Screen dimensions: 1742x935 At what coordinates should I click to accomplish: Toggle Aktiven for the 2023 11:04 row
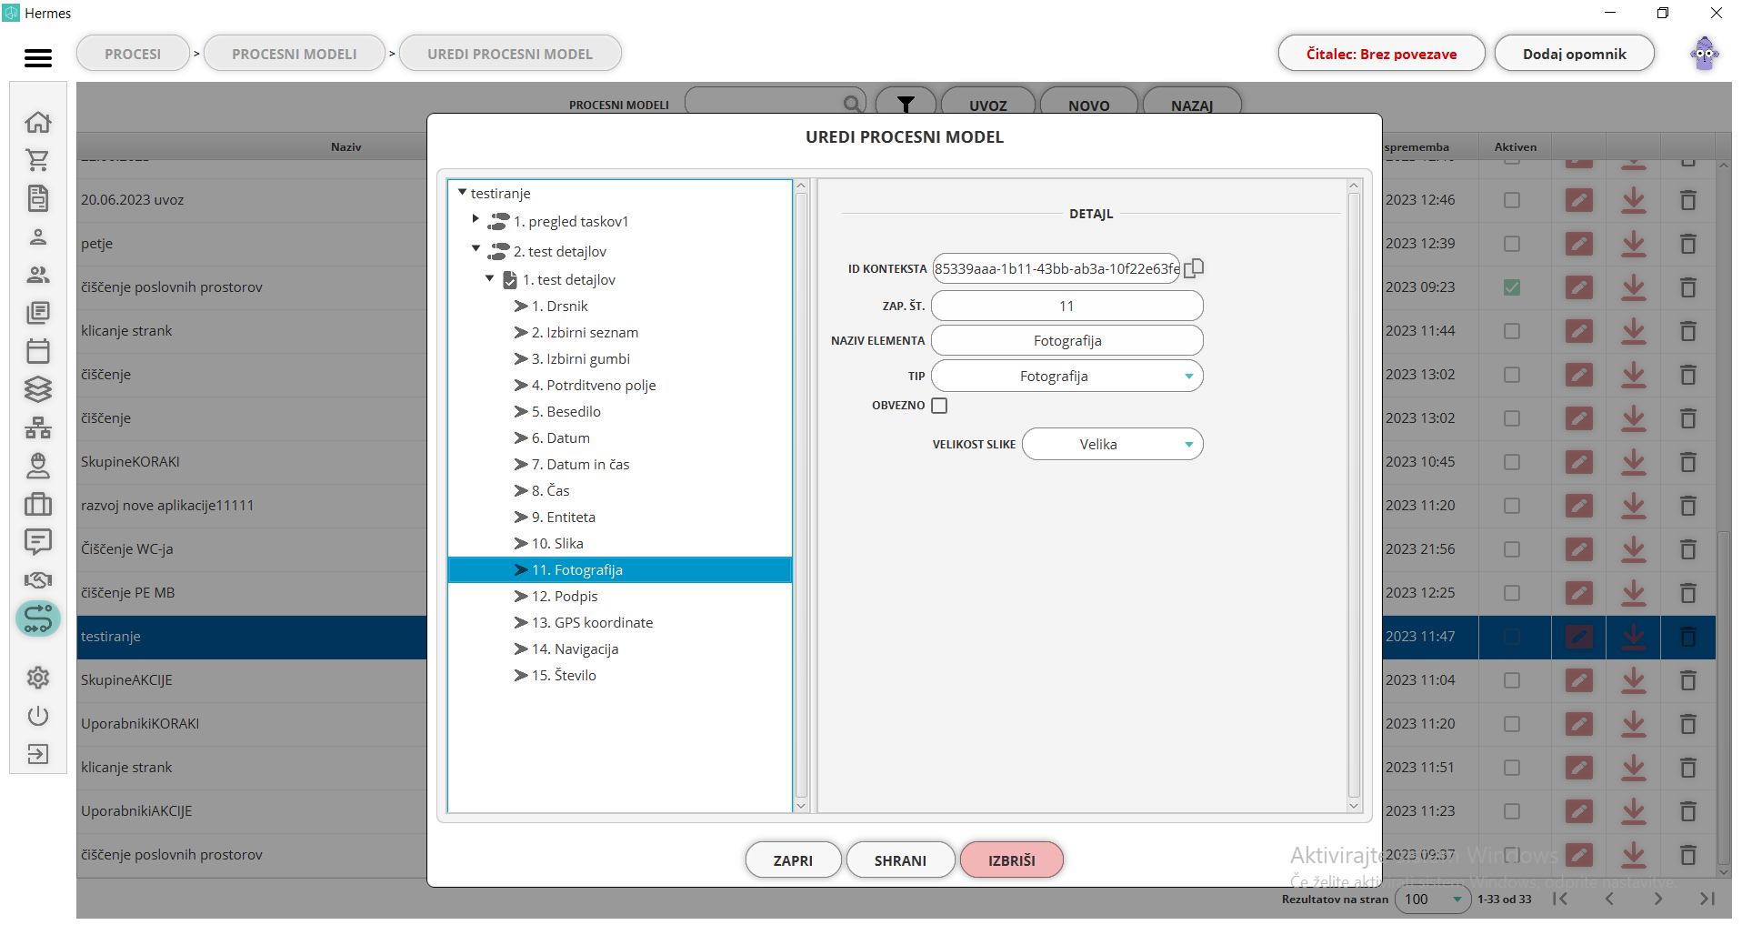tap(1512, 680)
